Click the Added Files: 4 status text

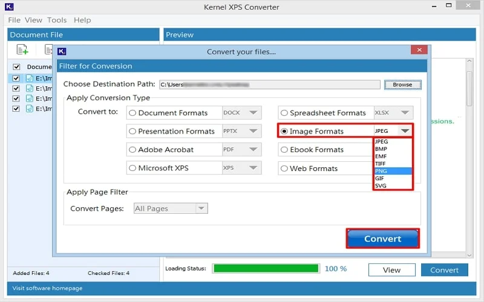click(x=31, y=273)
